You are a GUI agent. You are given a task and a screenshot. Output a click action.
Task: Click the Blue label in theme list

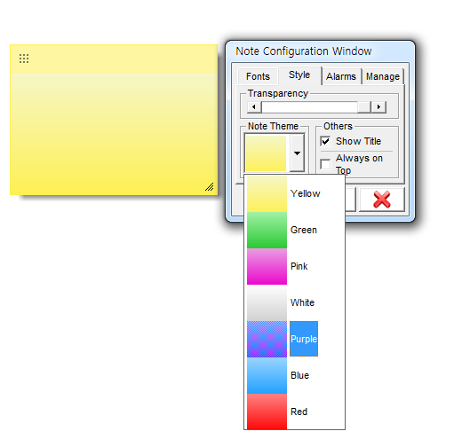[x=299, y=375]
